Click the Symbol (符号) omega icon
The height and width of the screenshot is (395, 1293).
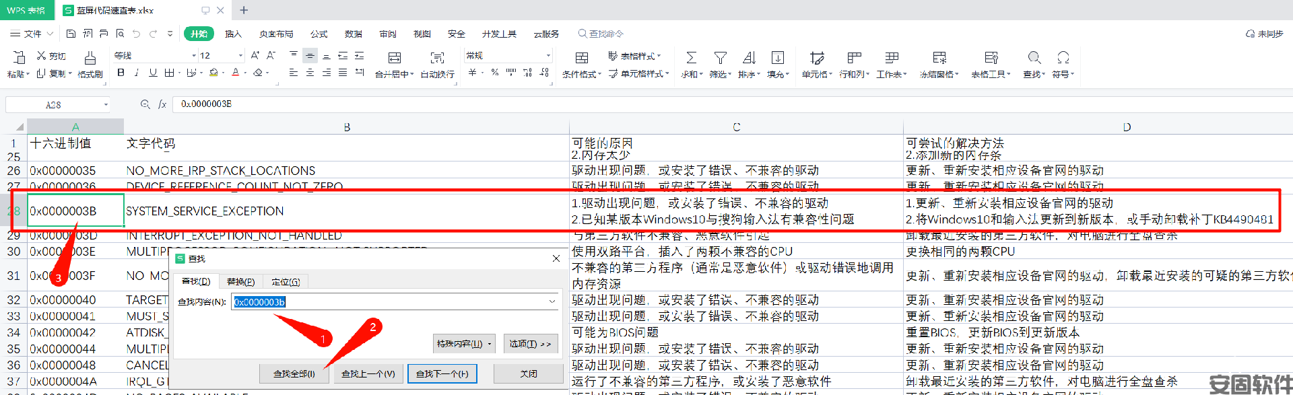pos(1063,58)
